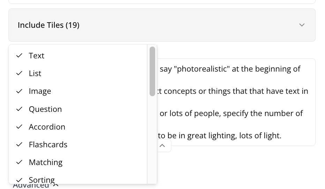Toggle the Question tile option label

pyautogui.click(x=45, y=109)
